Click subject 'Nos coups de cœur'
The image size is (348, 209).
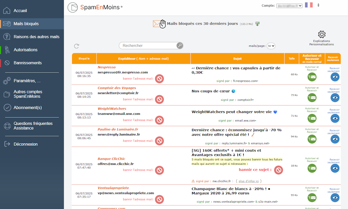click(213, 91)
